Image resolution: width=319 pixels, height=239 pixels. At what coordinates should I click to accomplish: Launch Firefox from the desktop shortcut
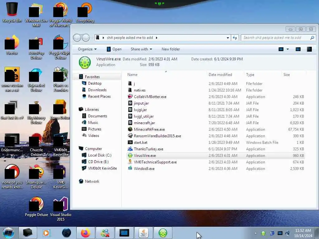pos(12,45)
